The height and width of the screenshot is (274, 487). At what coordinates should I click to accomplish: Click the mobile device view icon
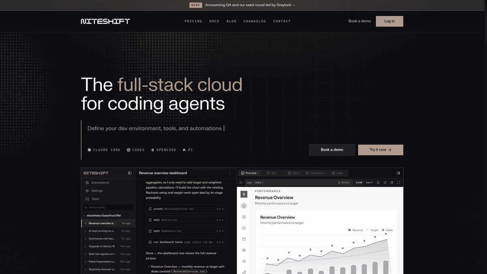click(x=378, y=183)
